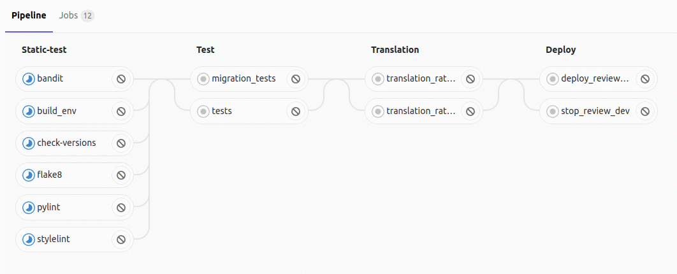Cancel the flake8 job

(x=121, y=175)
